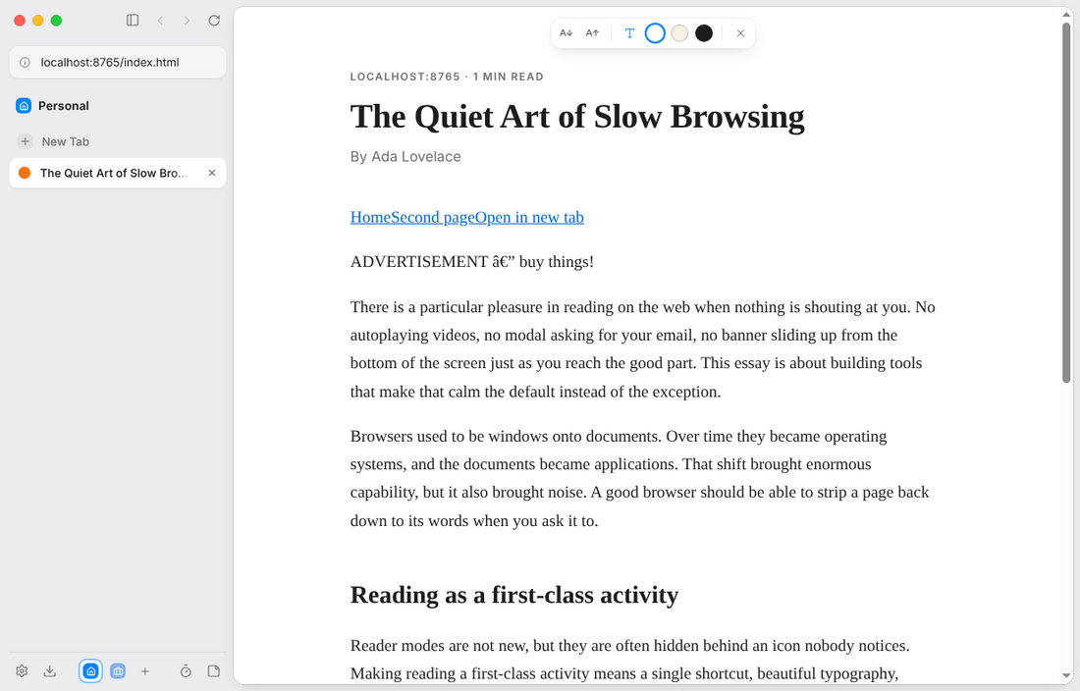Toggle the sidebar panel icon

coord(133,21)
